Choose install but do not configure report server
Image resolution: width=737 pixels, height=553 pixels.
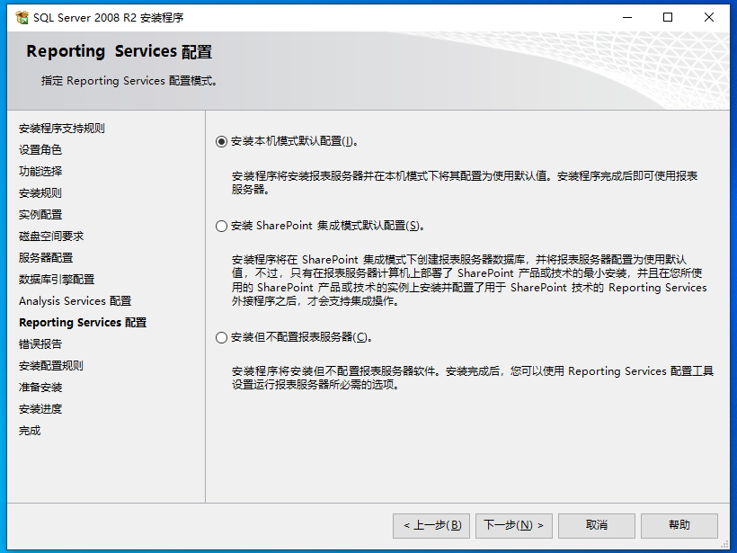221,337
